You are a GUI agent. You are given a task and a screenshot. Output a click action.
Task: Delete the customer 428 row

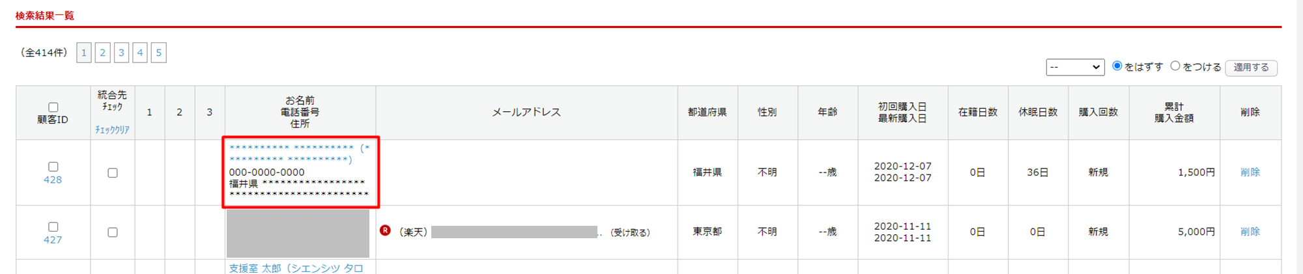pos(1250,172)
